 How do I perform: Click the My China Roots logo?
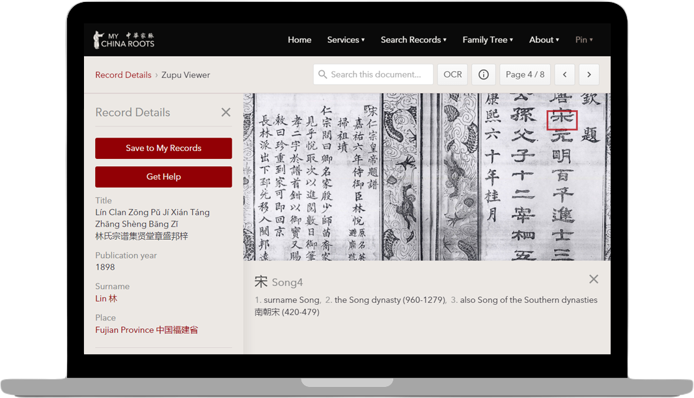[124, 40]
